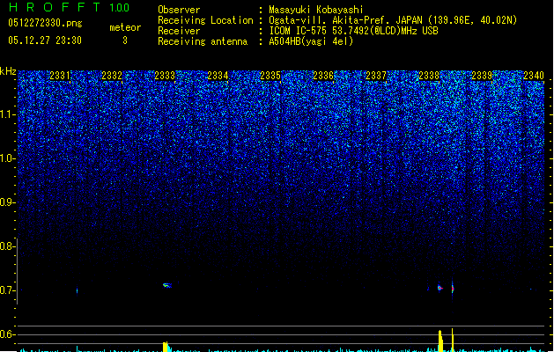The image size is (554, 352).
Task: Click the 2331 time marker
Action: tap(60, 76)
